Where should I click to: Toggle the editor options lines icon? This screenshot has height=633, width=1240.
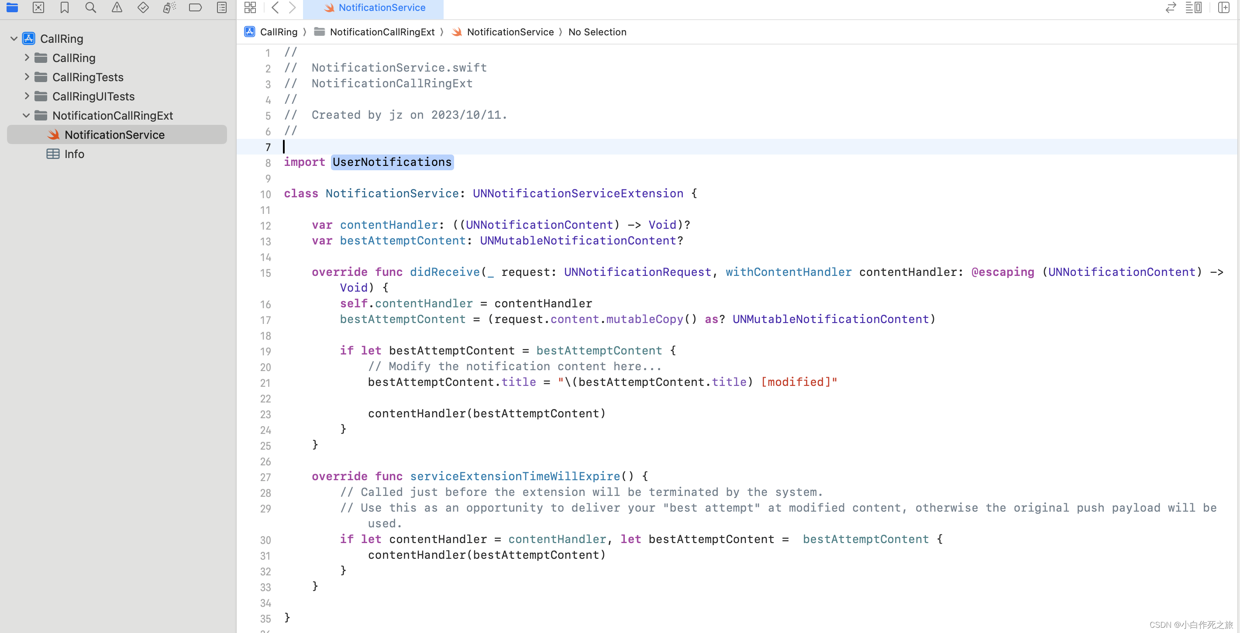(1193, 7)
